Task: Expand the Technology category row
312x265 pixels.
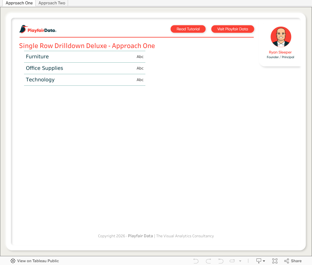Action: 40,80
